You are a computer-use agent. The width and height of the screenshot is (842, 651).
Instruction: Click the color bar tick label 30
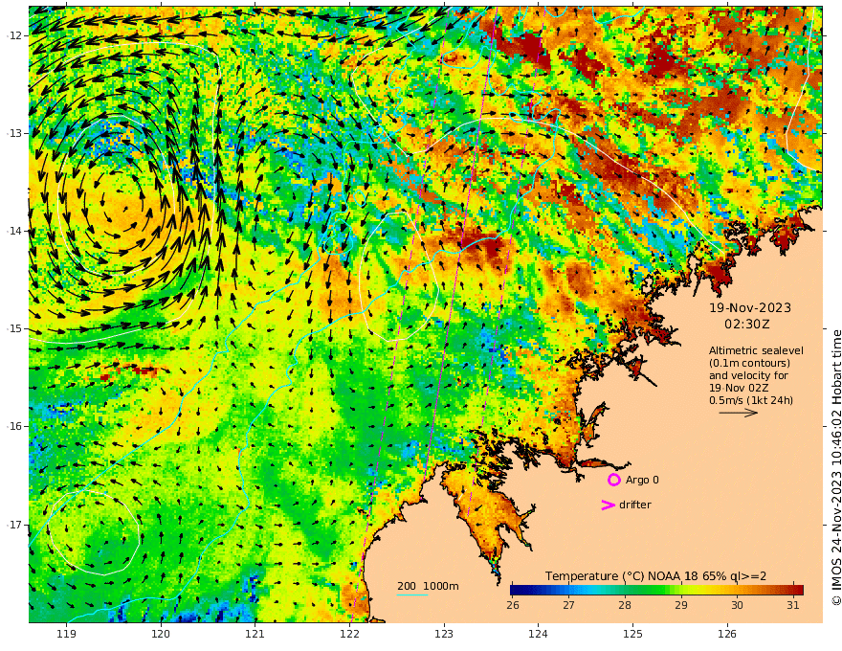(x=737, y=605)
